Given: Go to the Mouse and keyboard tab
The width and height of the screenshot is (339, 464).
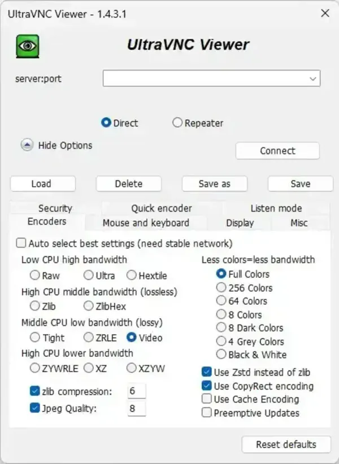Looking at the screenshot, I should pyautogui.click(x=145, y=223).
